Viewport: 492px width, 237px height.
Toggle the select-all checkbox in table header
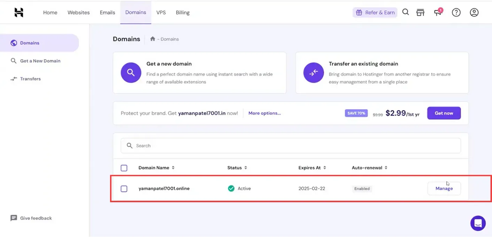[124, 168]
